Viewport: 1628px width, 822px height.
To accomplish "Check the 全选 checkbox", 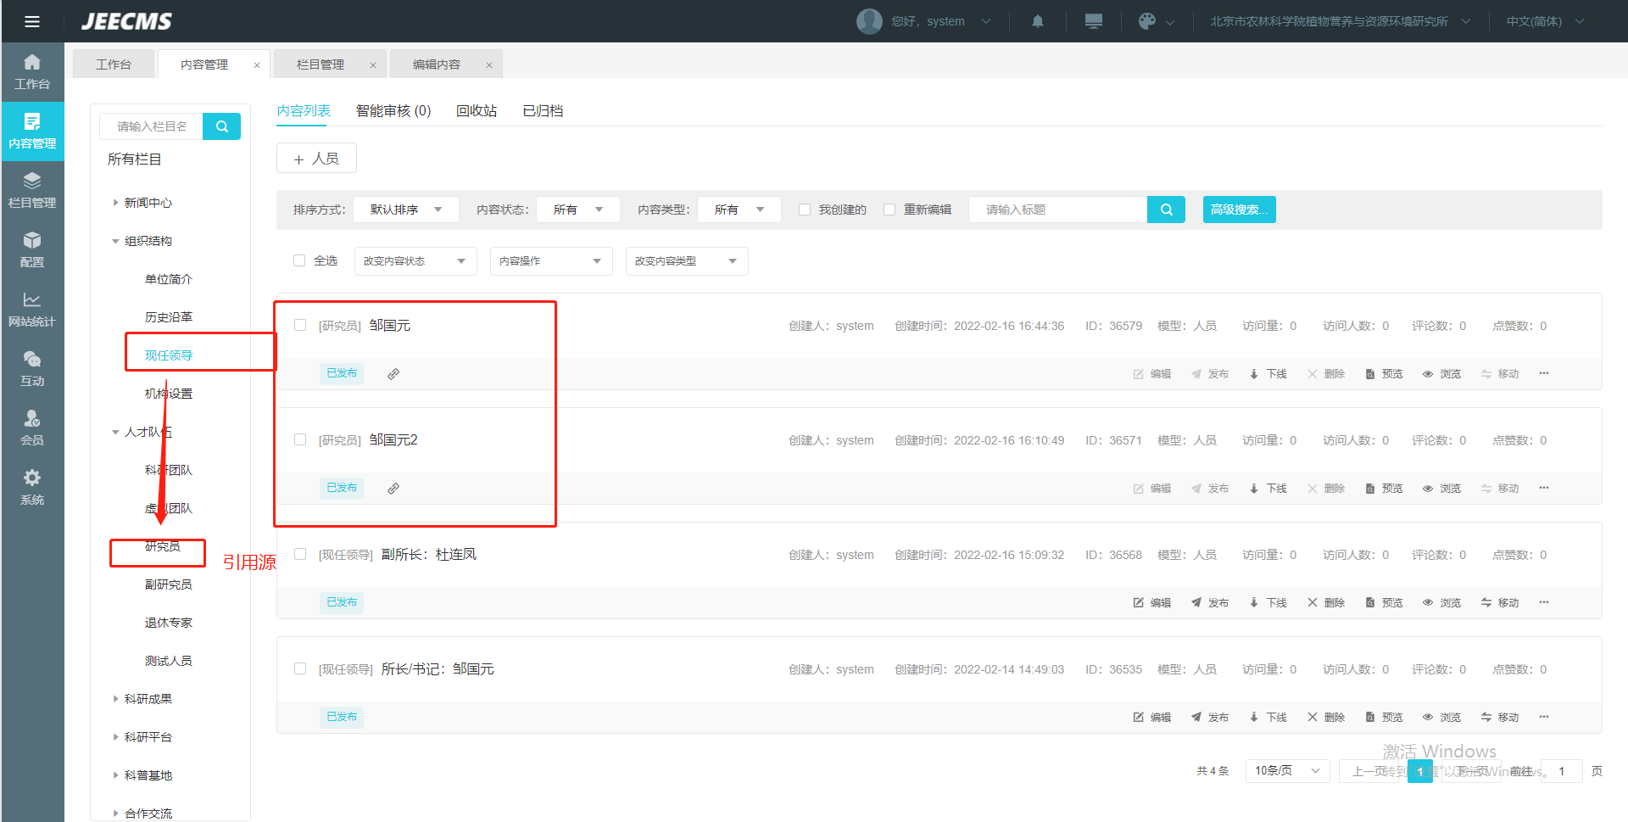I will (299, 260).
